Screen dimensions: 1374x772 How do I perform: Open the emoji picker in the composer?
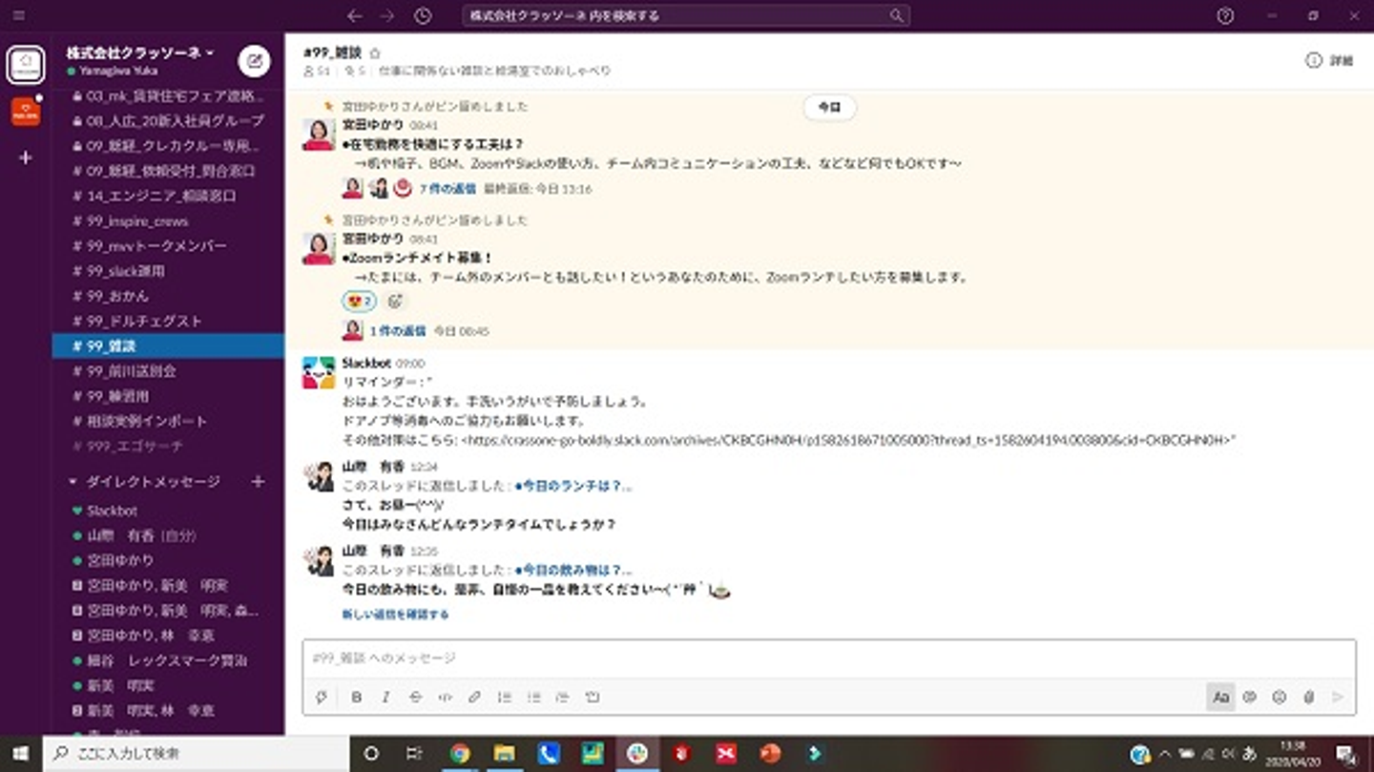pos(1280,698)
